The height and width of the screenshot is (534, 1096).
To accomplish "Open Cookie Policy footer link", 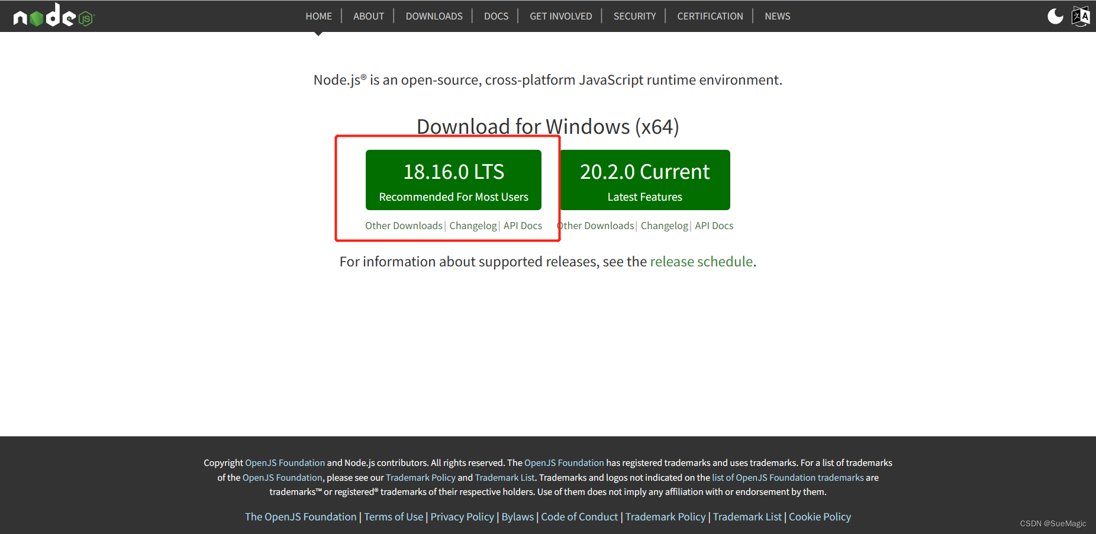I will point(820,517).
